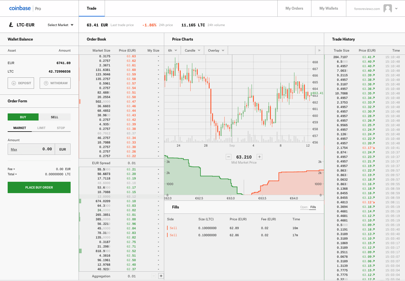Screen dimensions: 405x281
Task: Click the EUR currency label in Amount
Action: [x=63, y=149]
